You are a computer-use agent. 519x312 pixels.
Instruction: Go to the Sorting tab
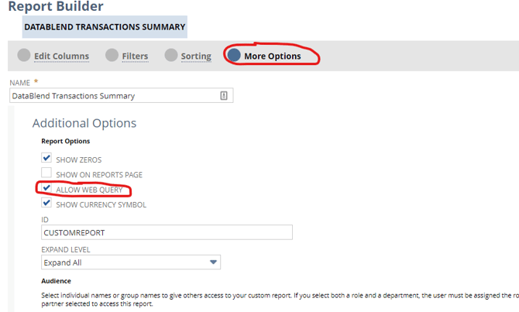(196, 57)
